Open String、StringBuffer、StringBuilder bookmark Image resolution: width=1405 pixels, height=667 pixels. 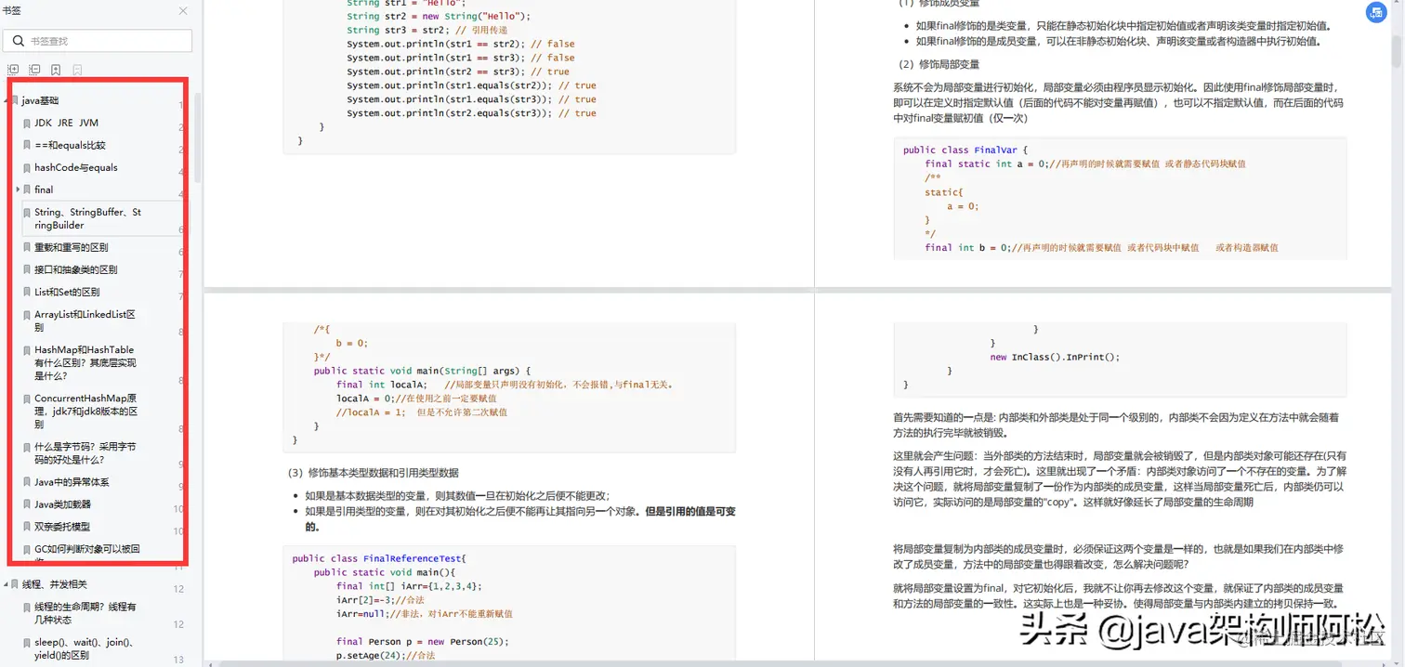(x=88, y=218)
